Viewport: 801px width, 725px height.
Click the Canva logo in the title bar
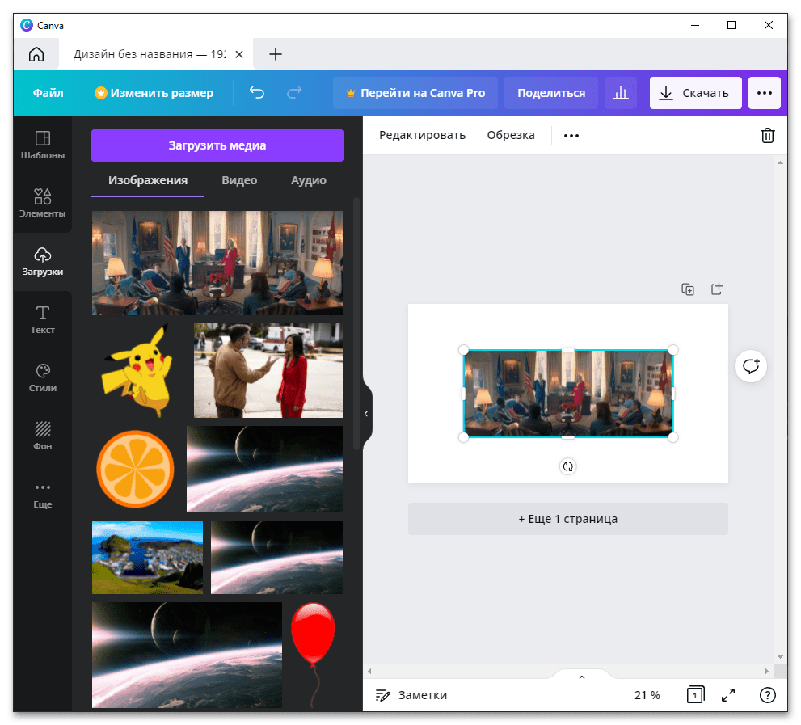(27, 25)
